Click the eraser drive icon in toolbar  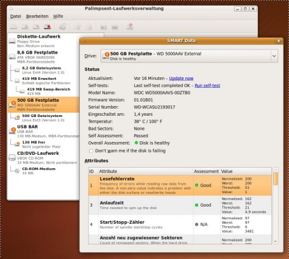pos(130,26)
